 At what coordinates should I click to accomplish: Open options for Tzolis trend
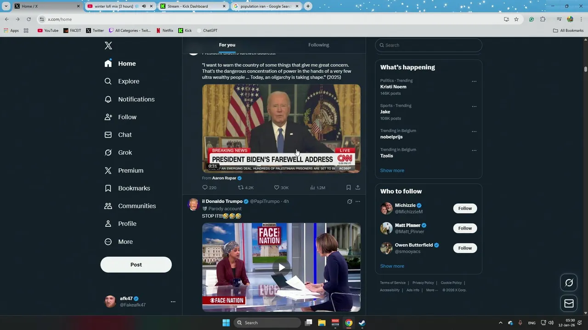pos(474,150)
